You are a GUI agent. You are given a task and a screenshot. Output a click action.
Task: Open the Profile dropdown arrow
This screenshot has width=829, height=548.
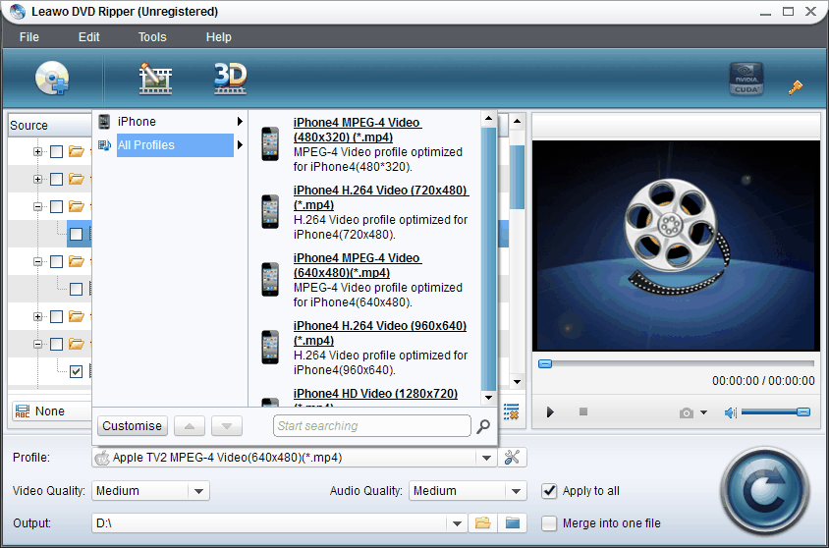click(x=486, y=458)
